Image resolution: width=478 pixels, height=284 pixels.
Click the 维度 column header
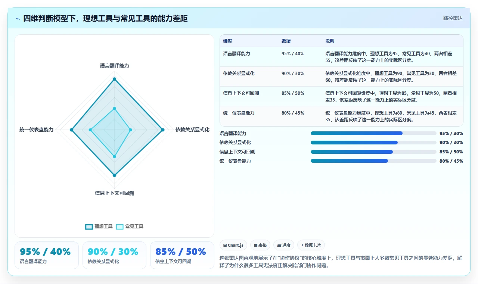(x=228, y=41)
